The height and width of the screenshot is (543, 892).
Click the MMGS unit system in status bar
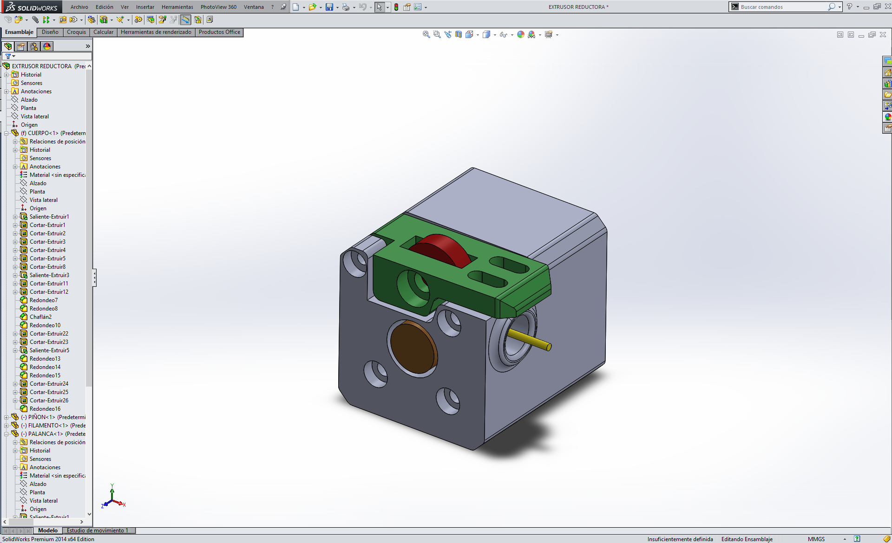point(816,539)
